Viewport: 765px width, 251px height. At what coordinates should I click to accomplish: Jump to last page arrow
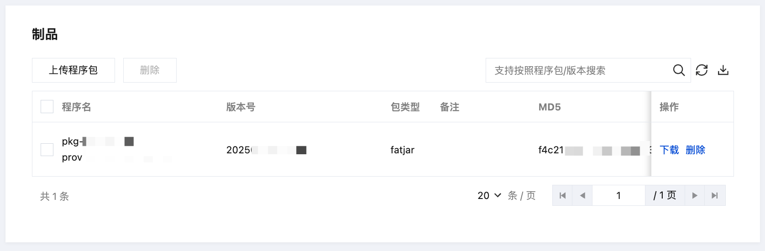tap(715, 195)
